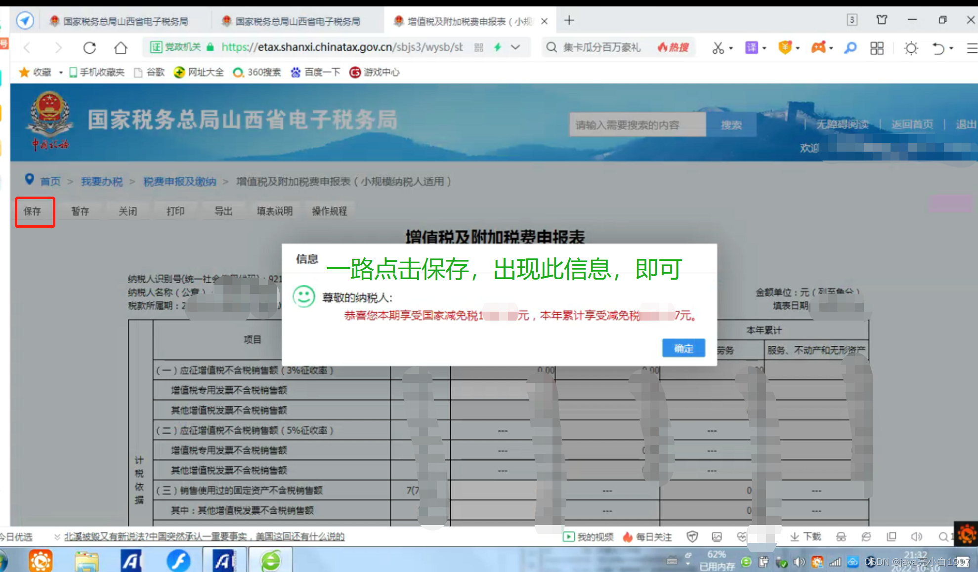The width and height of the screenshot is (978, 572).
Task: Open the scissors screenshot tool
Action: [x=718, y=48]
